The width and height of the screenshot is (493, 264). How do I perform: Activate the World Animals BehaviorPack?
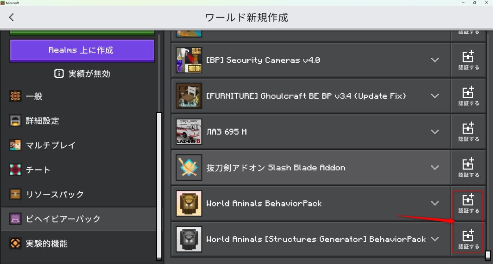tap(468, 203)
